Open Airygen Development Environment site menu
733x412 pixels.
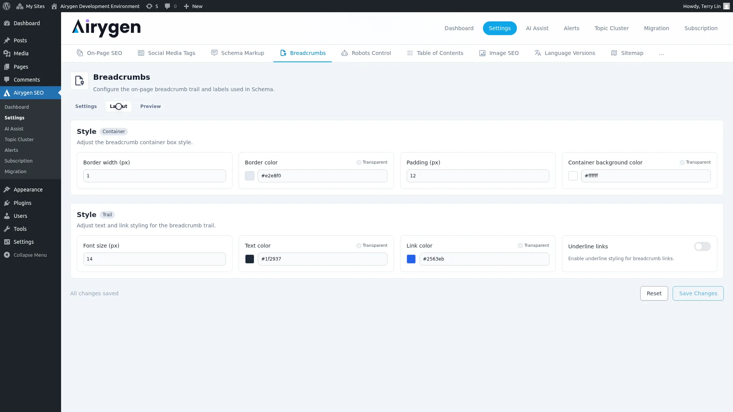[x=95, y=6]
